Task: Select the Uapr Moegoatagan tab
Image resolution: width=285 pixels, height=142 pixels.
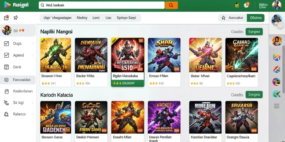Action: pos(57,18)
